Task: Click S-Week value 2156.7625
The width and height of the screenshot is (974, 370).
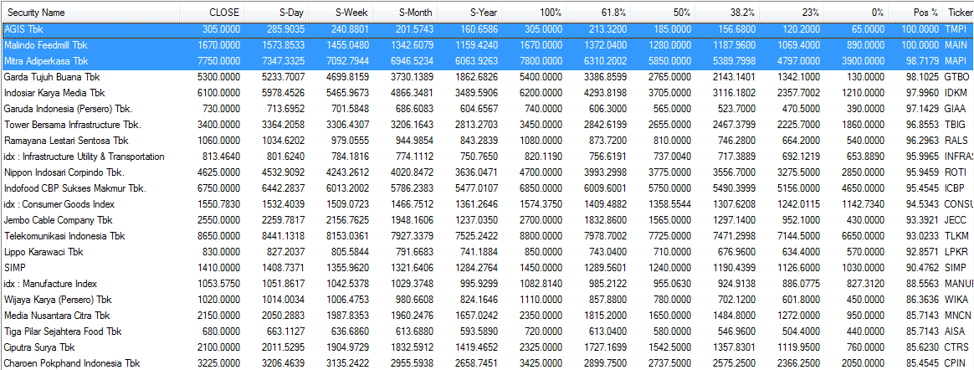Action: [x=348, y=220]
